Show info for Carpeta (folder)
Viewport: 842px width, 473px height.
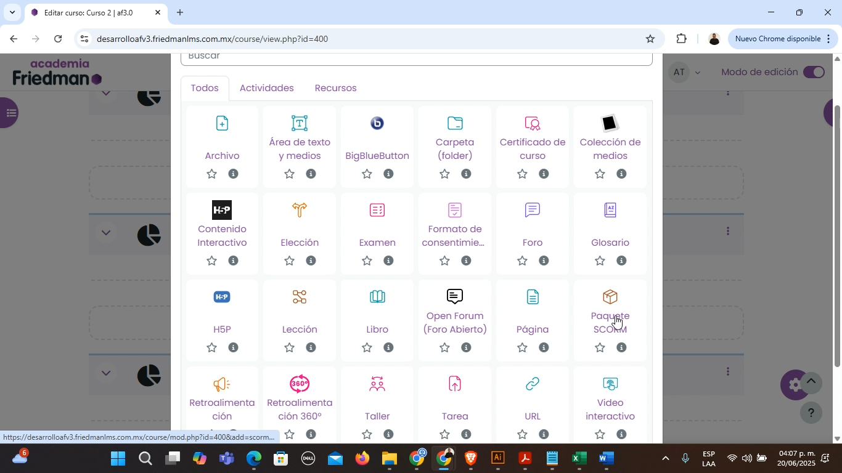(x=466, y=174)
